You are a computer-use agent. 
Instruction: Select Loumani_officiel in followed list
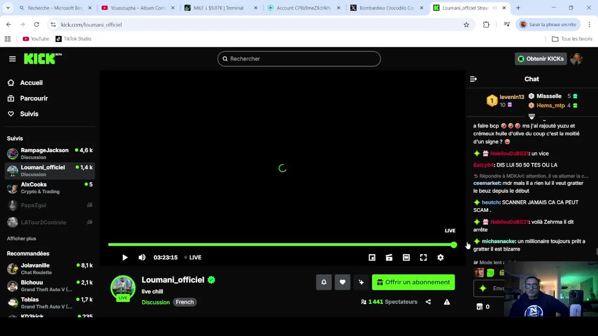point(50,171)
